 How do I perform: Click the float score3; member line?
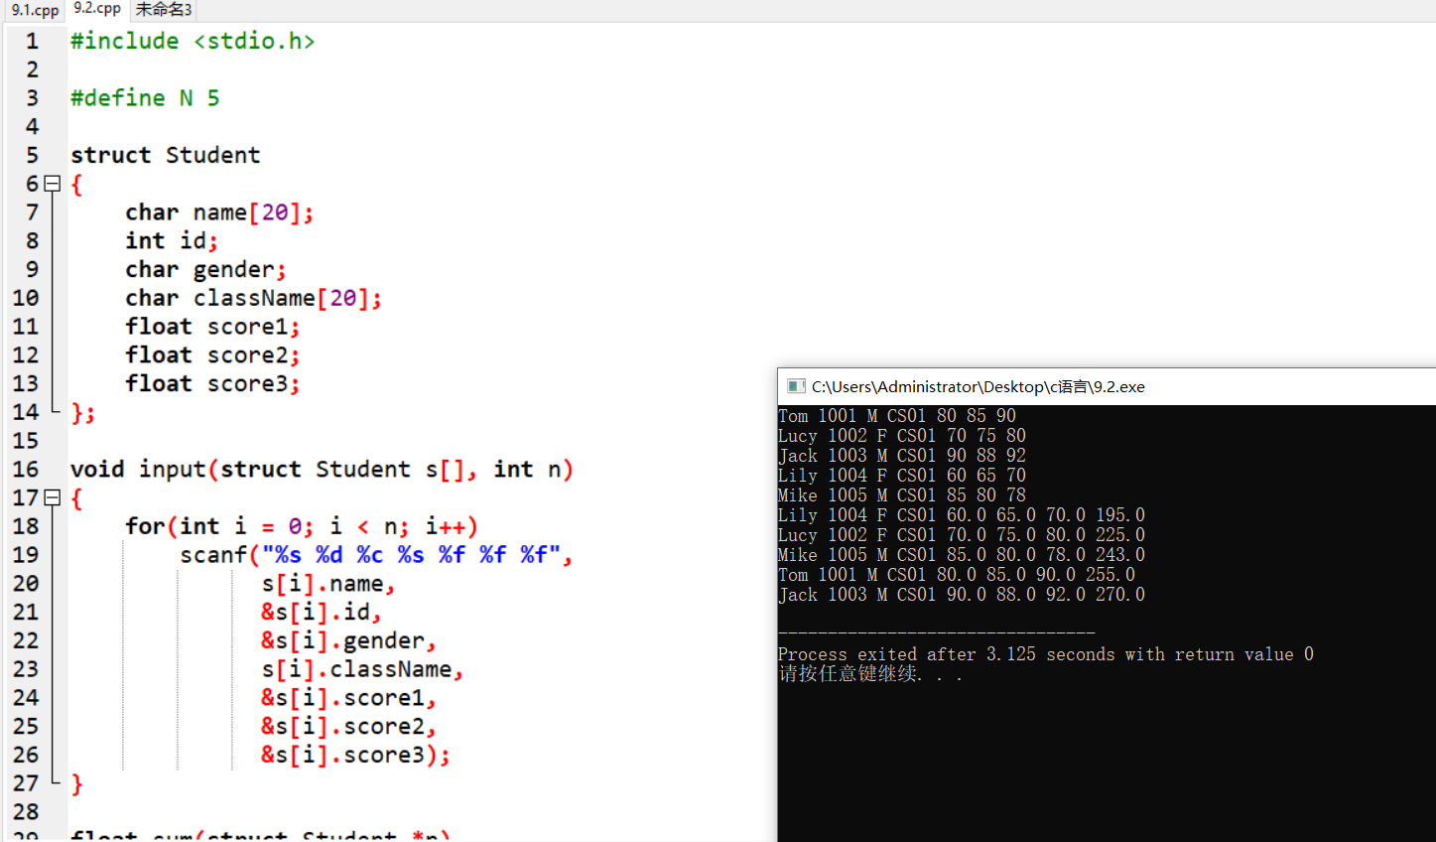212,383
